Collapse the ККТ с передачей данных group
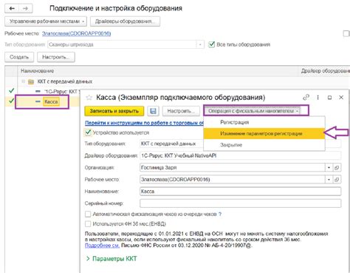This screenshot has width=350, height=273. 23,81
